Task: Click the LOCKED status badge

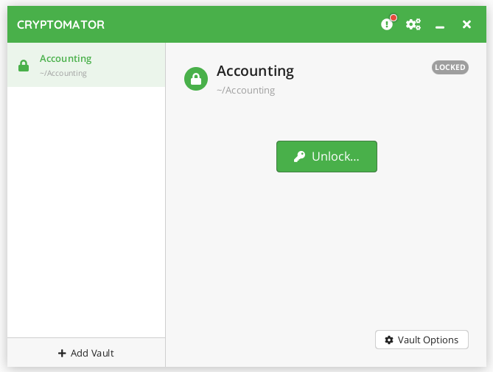Action: [450, 67]
